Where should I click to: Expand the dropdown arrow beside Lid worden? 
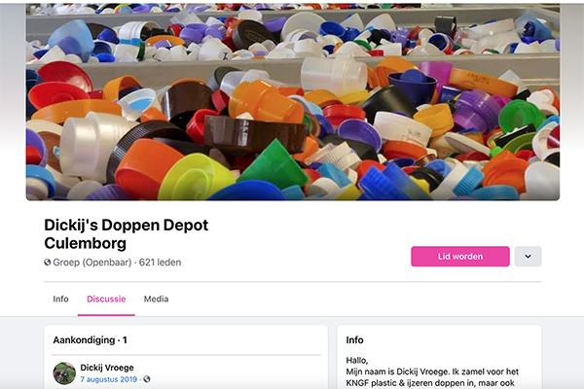pos(528,256)
